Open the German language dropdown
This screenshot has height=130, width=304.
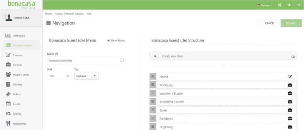click(x=264, y=5)
